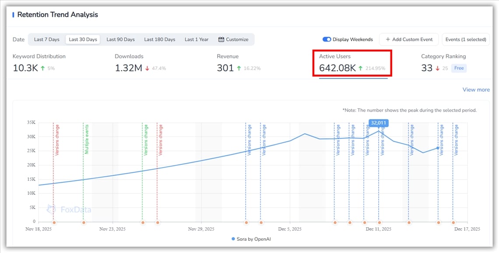
Task: Switch to the Last 7 Days tab
Action: point(46,39)
